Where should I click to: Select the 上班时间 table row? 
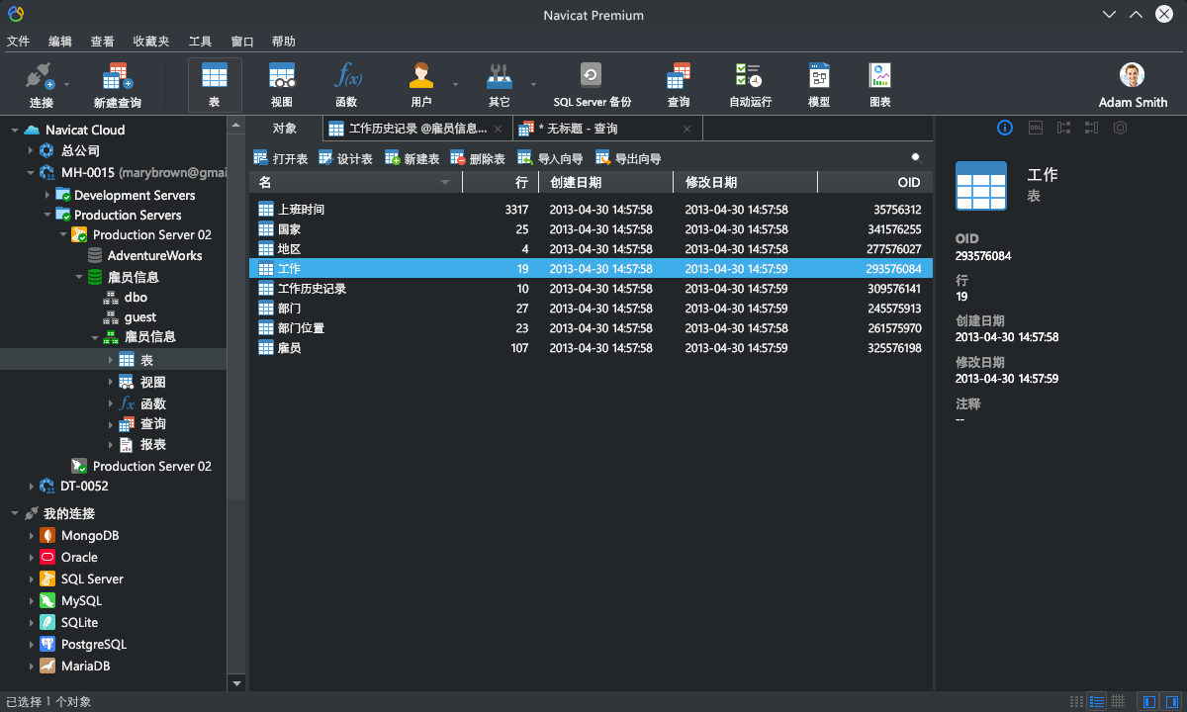[591, 210]
